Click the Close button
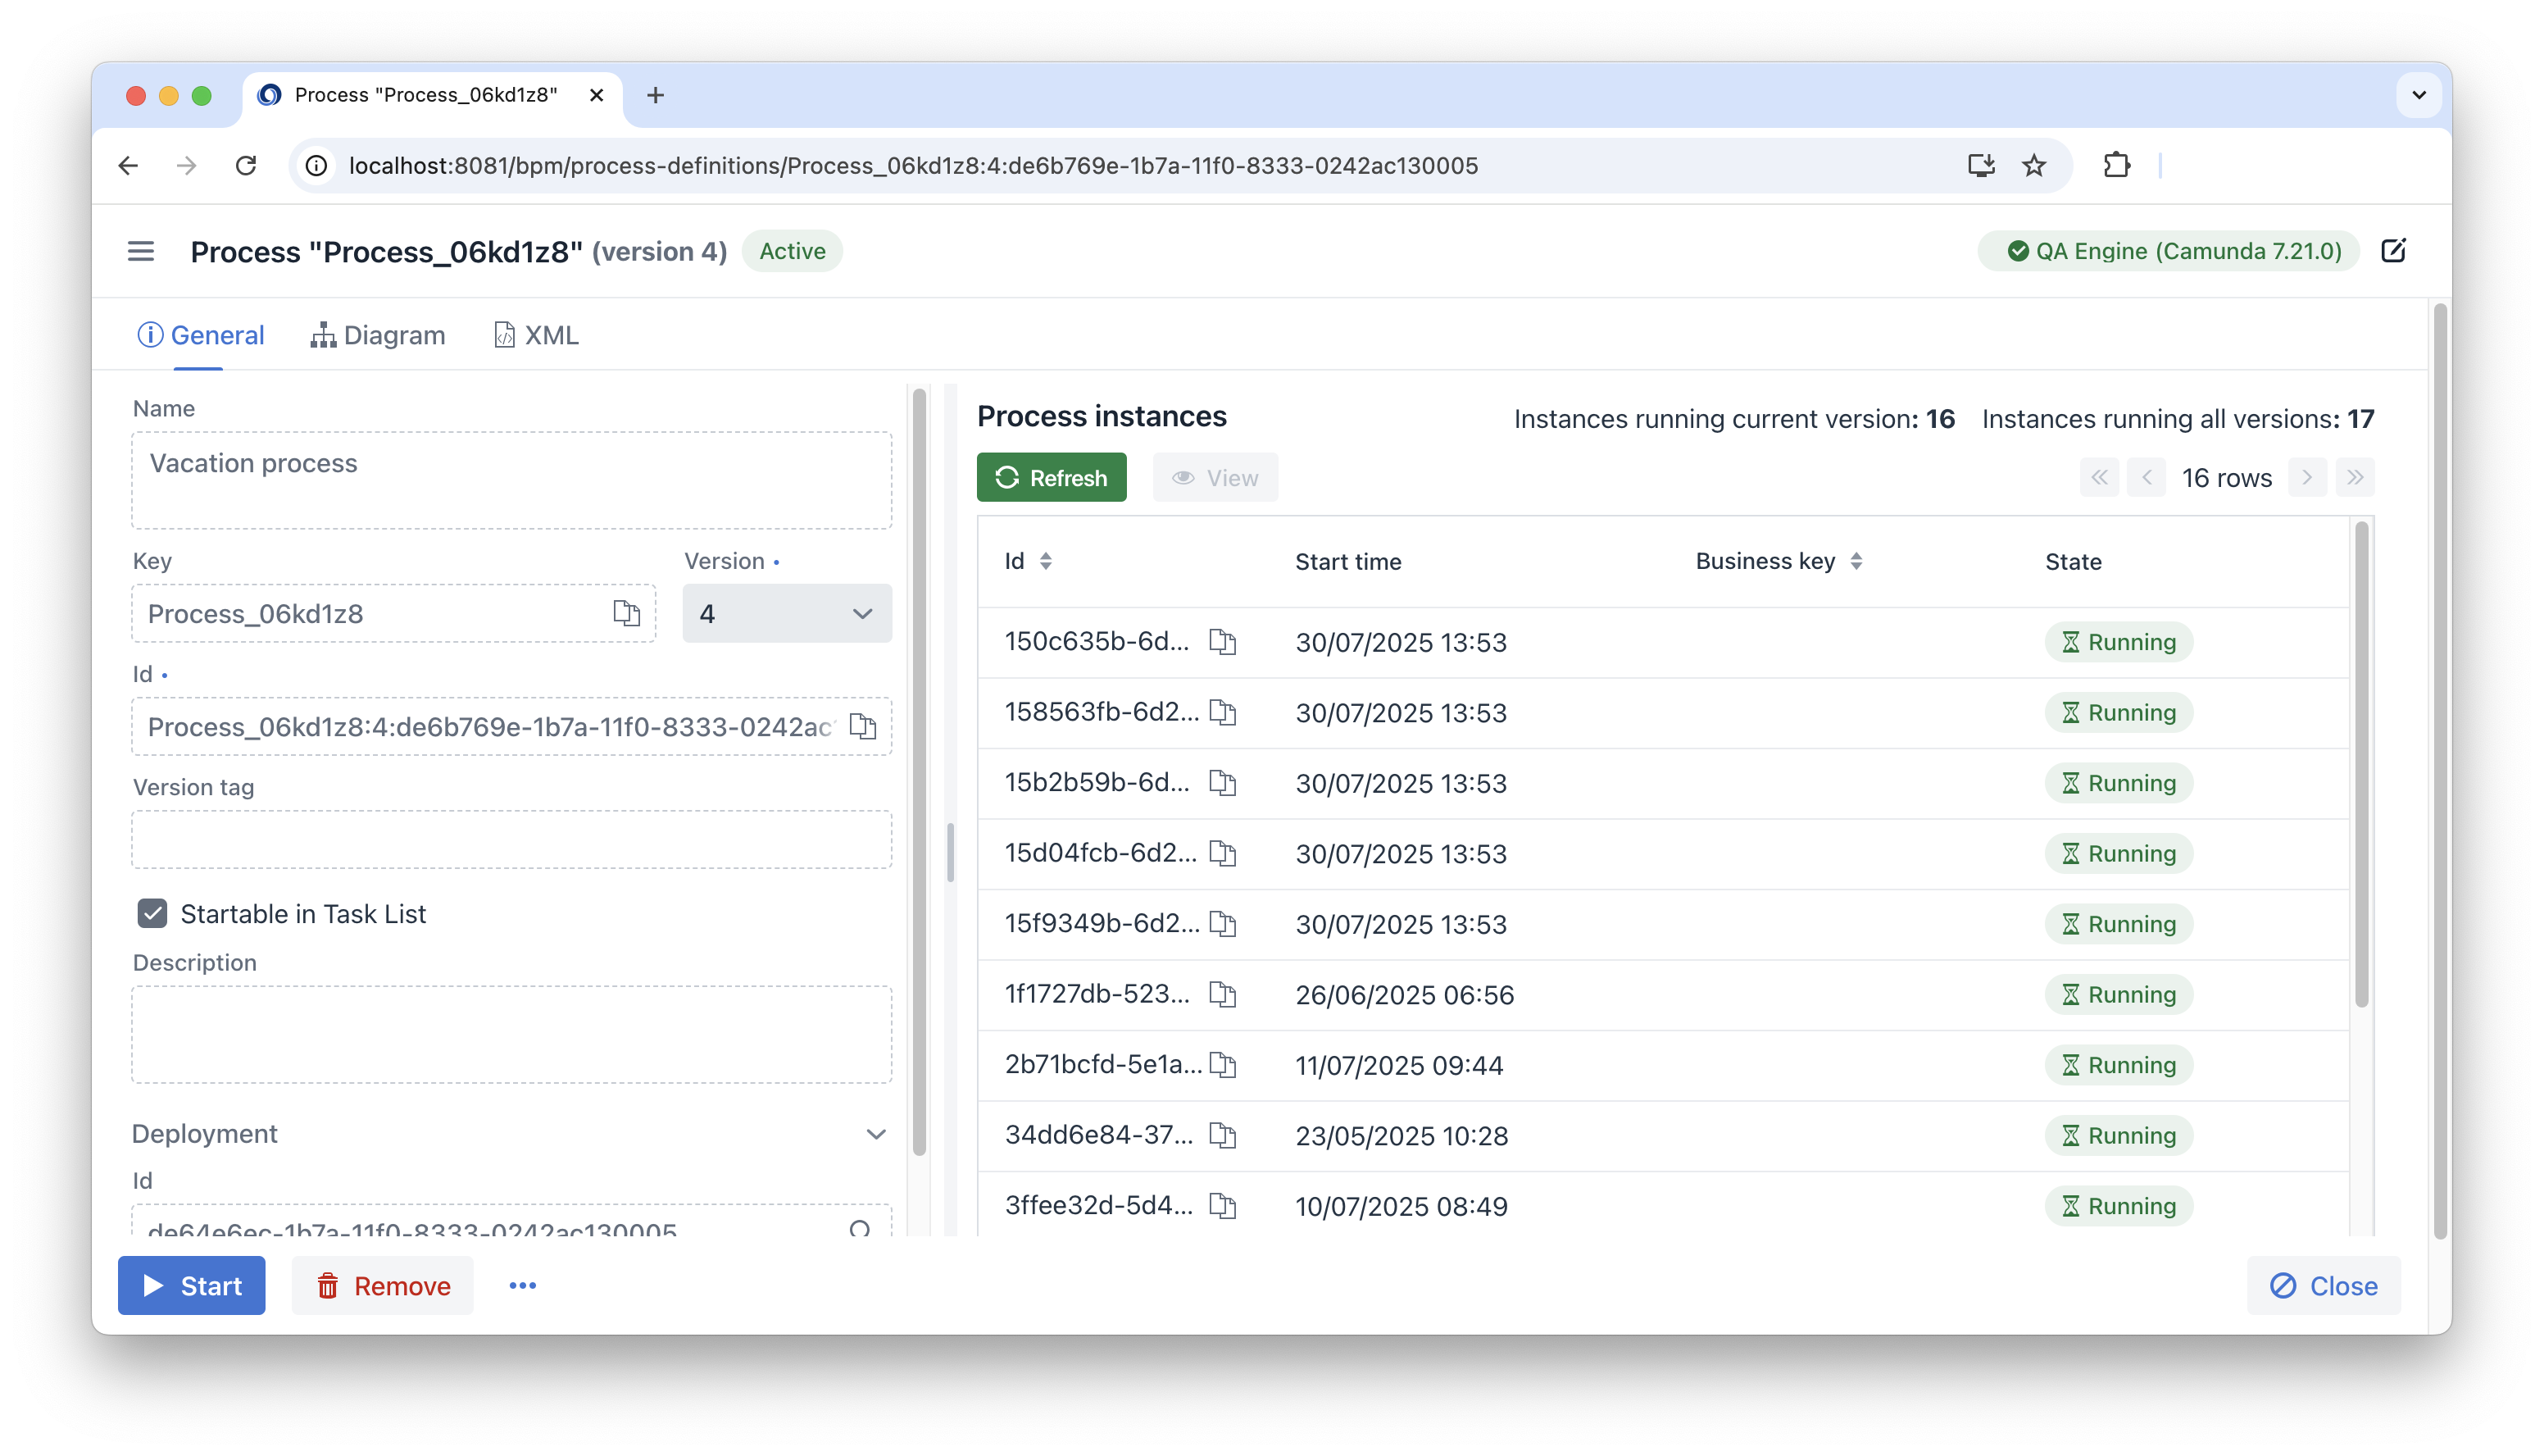This screenshot has width=2544, height=1456. point(2323,1285)
